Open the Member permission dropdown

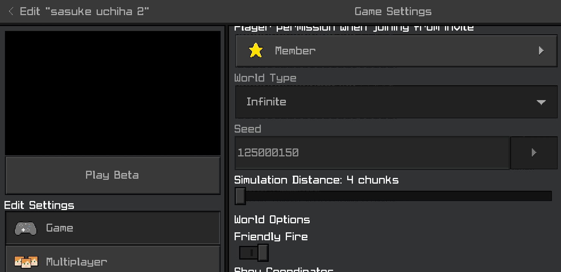(396, 51)
